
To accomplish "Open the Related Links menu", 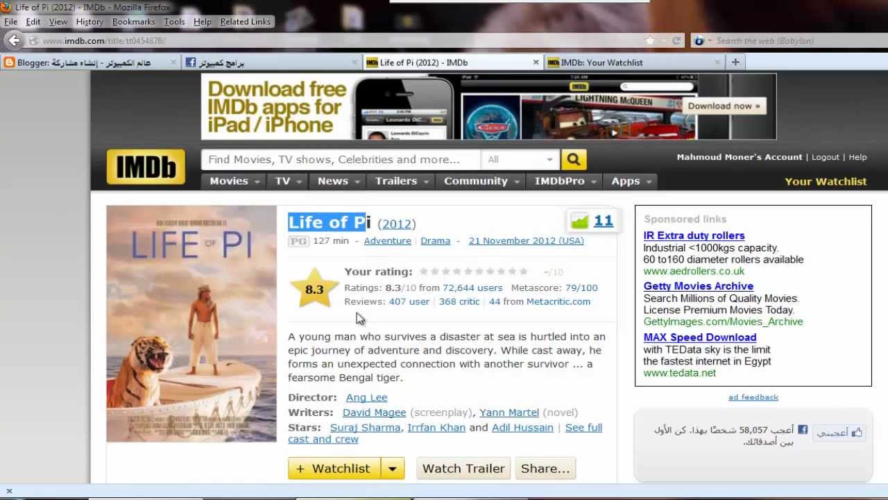I will point(246,22).
